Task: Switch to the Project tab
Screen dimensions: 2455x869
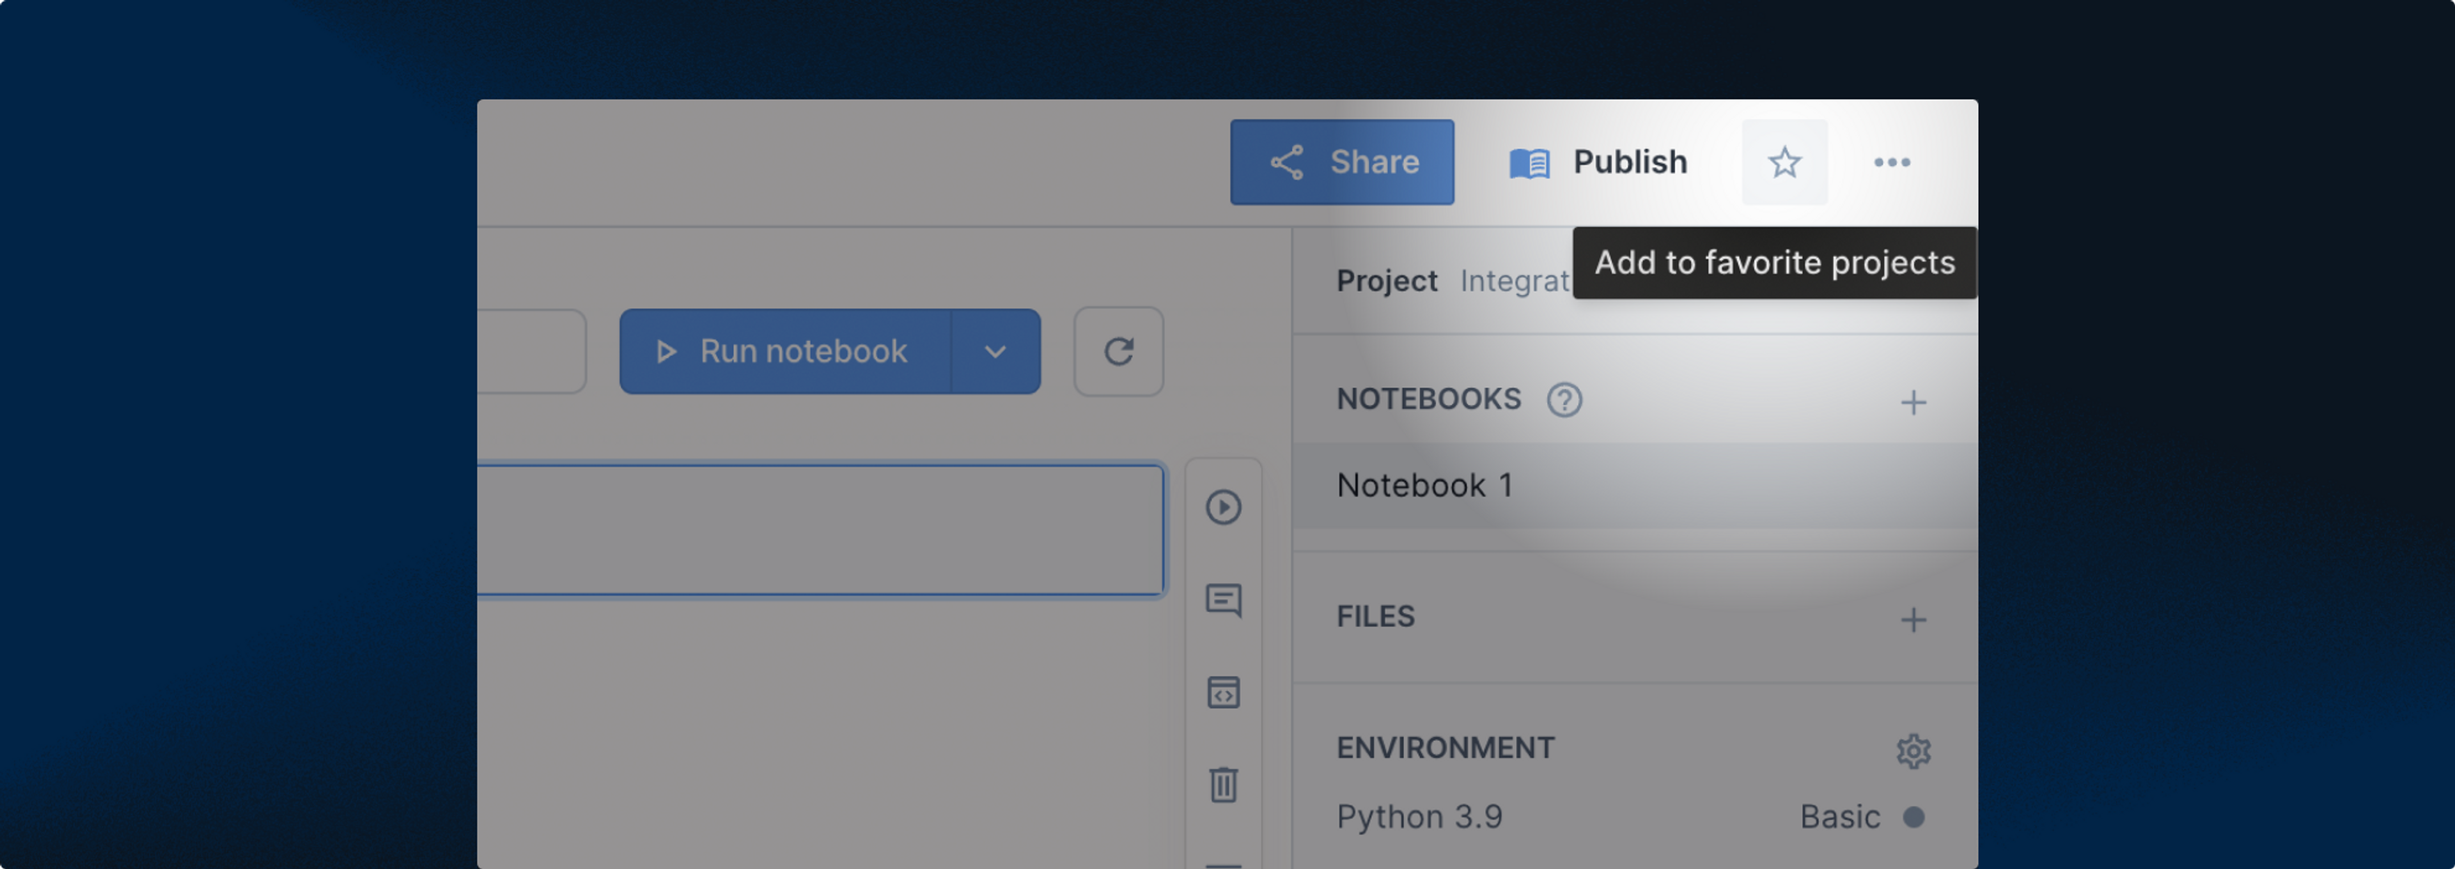Action: [x=1387, y=281]
